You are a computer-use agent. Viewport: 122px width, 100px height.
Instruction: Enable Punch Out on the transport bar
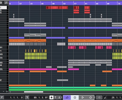point(59,97)
